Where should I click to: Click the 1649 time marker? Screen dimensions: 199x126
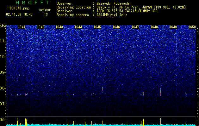coord(173,27)
